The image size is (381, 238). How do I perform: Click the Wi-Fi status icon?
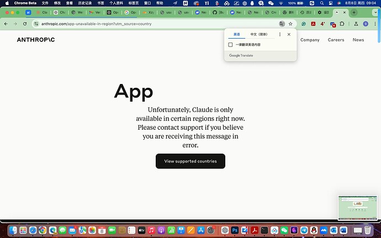click(x=281, y=3)
